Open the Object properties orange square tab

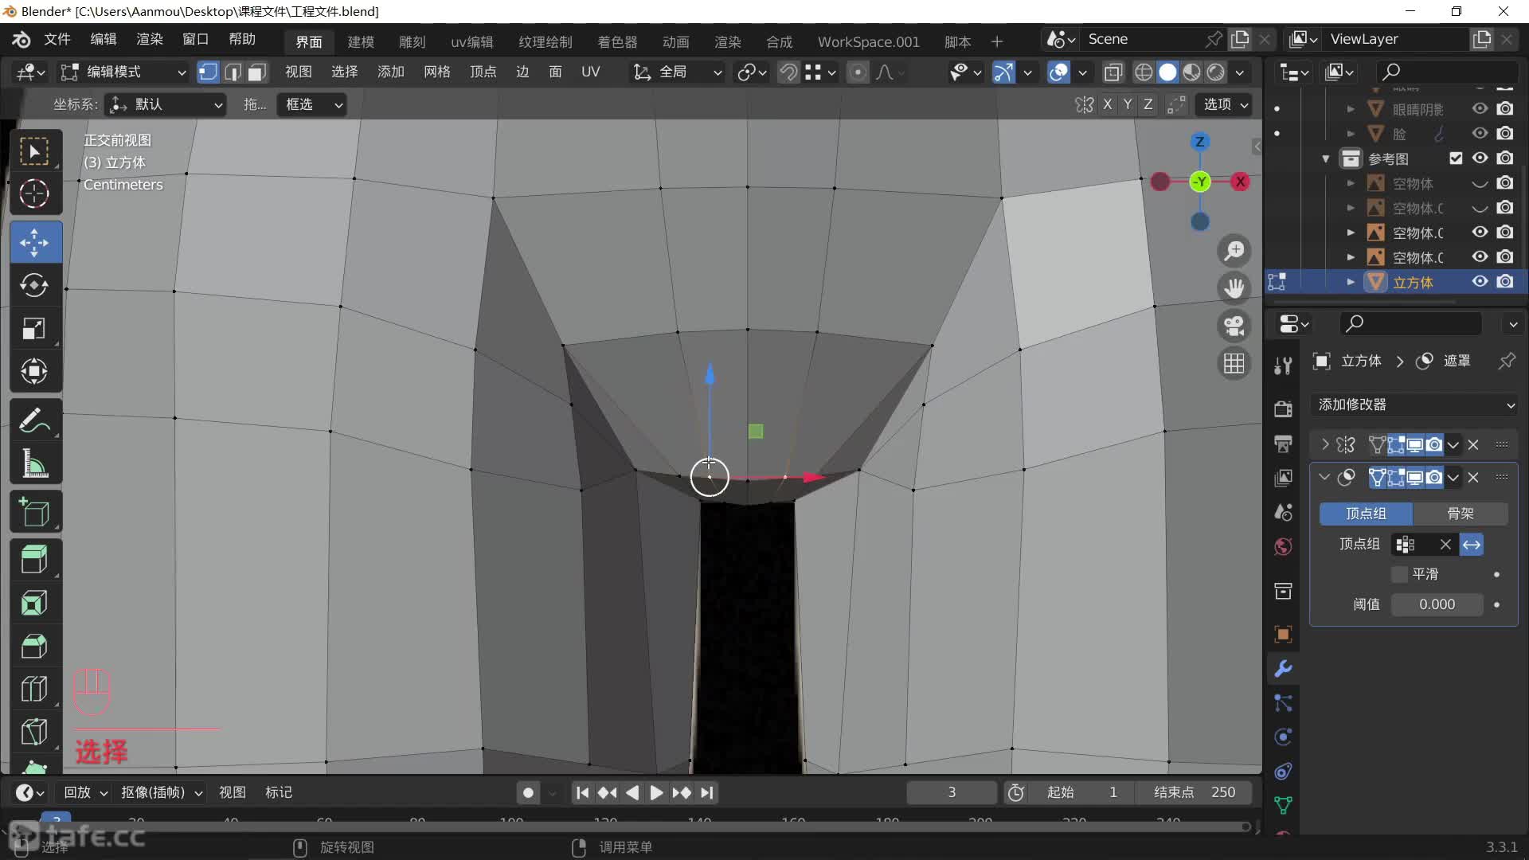click(1283, 635)
